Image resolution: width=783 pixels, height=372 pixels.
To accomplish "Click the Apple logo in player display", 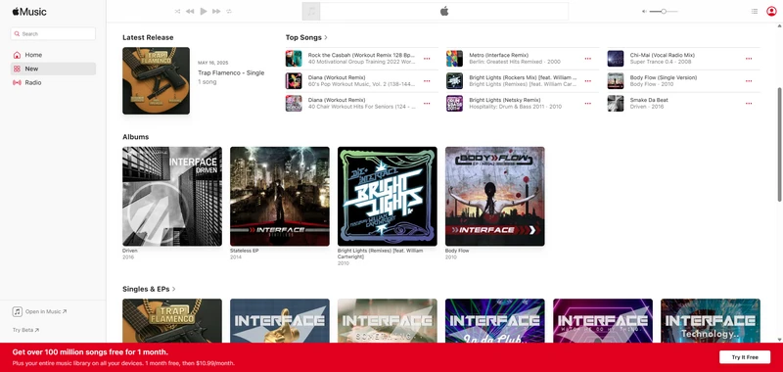I will click(x=444, y=12).
